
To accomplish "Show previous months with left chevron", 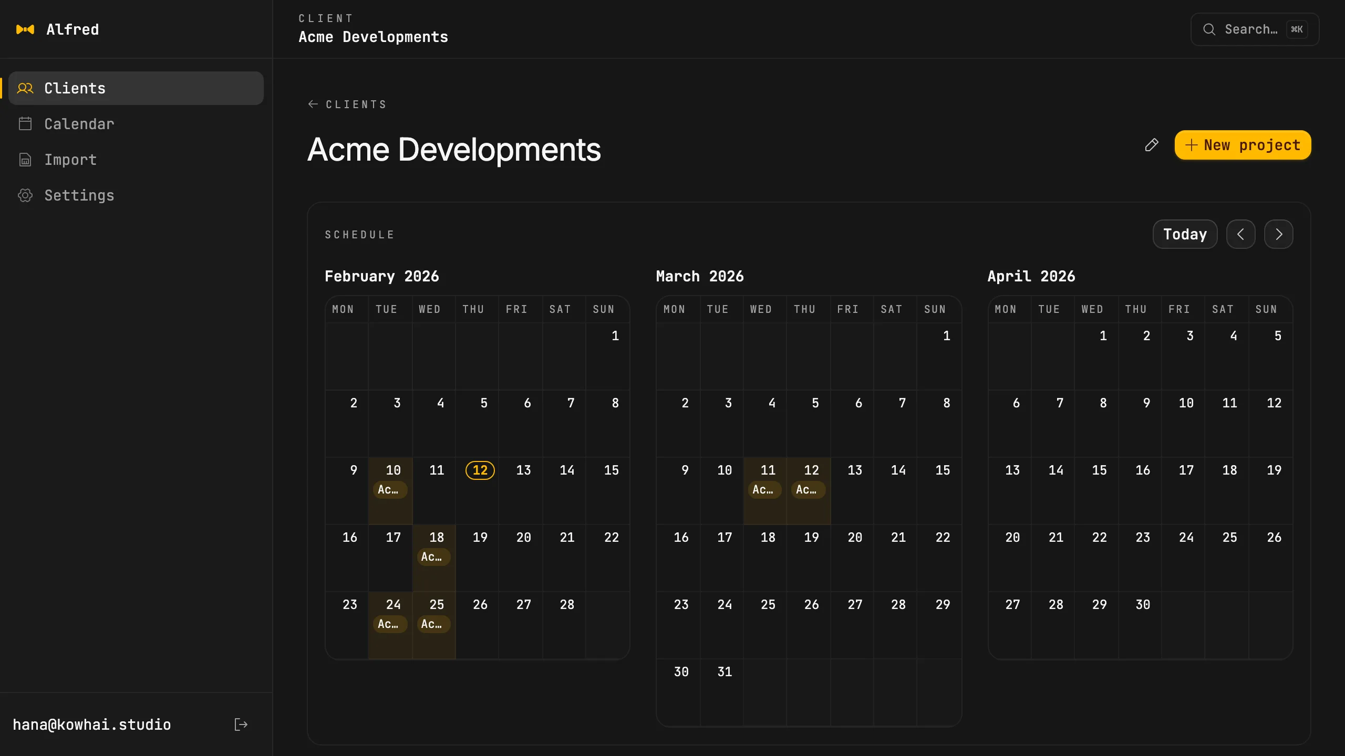I will coord(1240,234).
